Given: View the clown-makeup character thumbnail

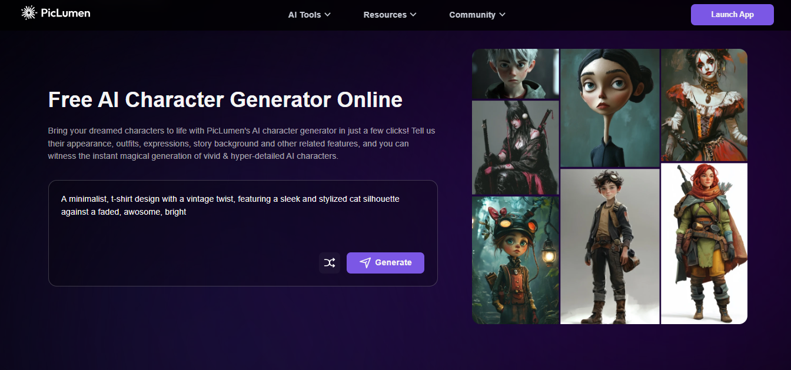Looking at the screenshot, I should click(704, 105).
